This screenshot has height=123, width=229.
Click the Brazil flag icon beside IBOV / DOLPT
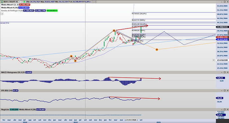[2, 2]
